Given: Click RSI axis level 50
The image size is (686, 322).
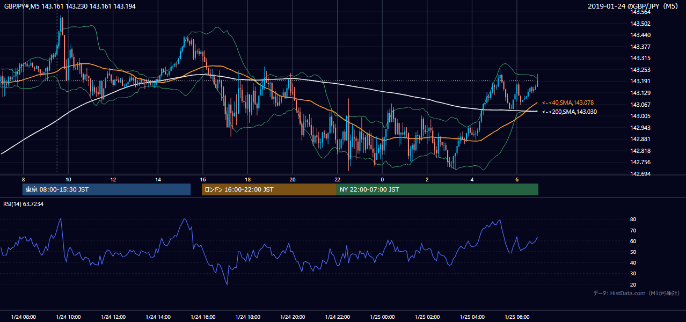Looking at the screenshot, I should tap(633, 252).
